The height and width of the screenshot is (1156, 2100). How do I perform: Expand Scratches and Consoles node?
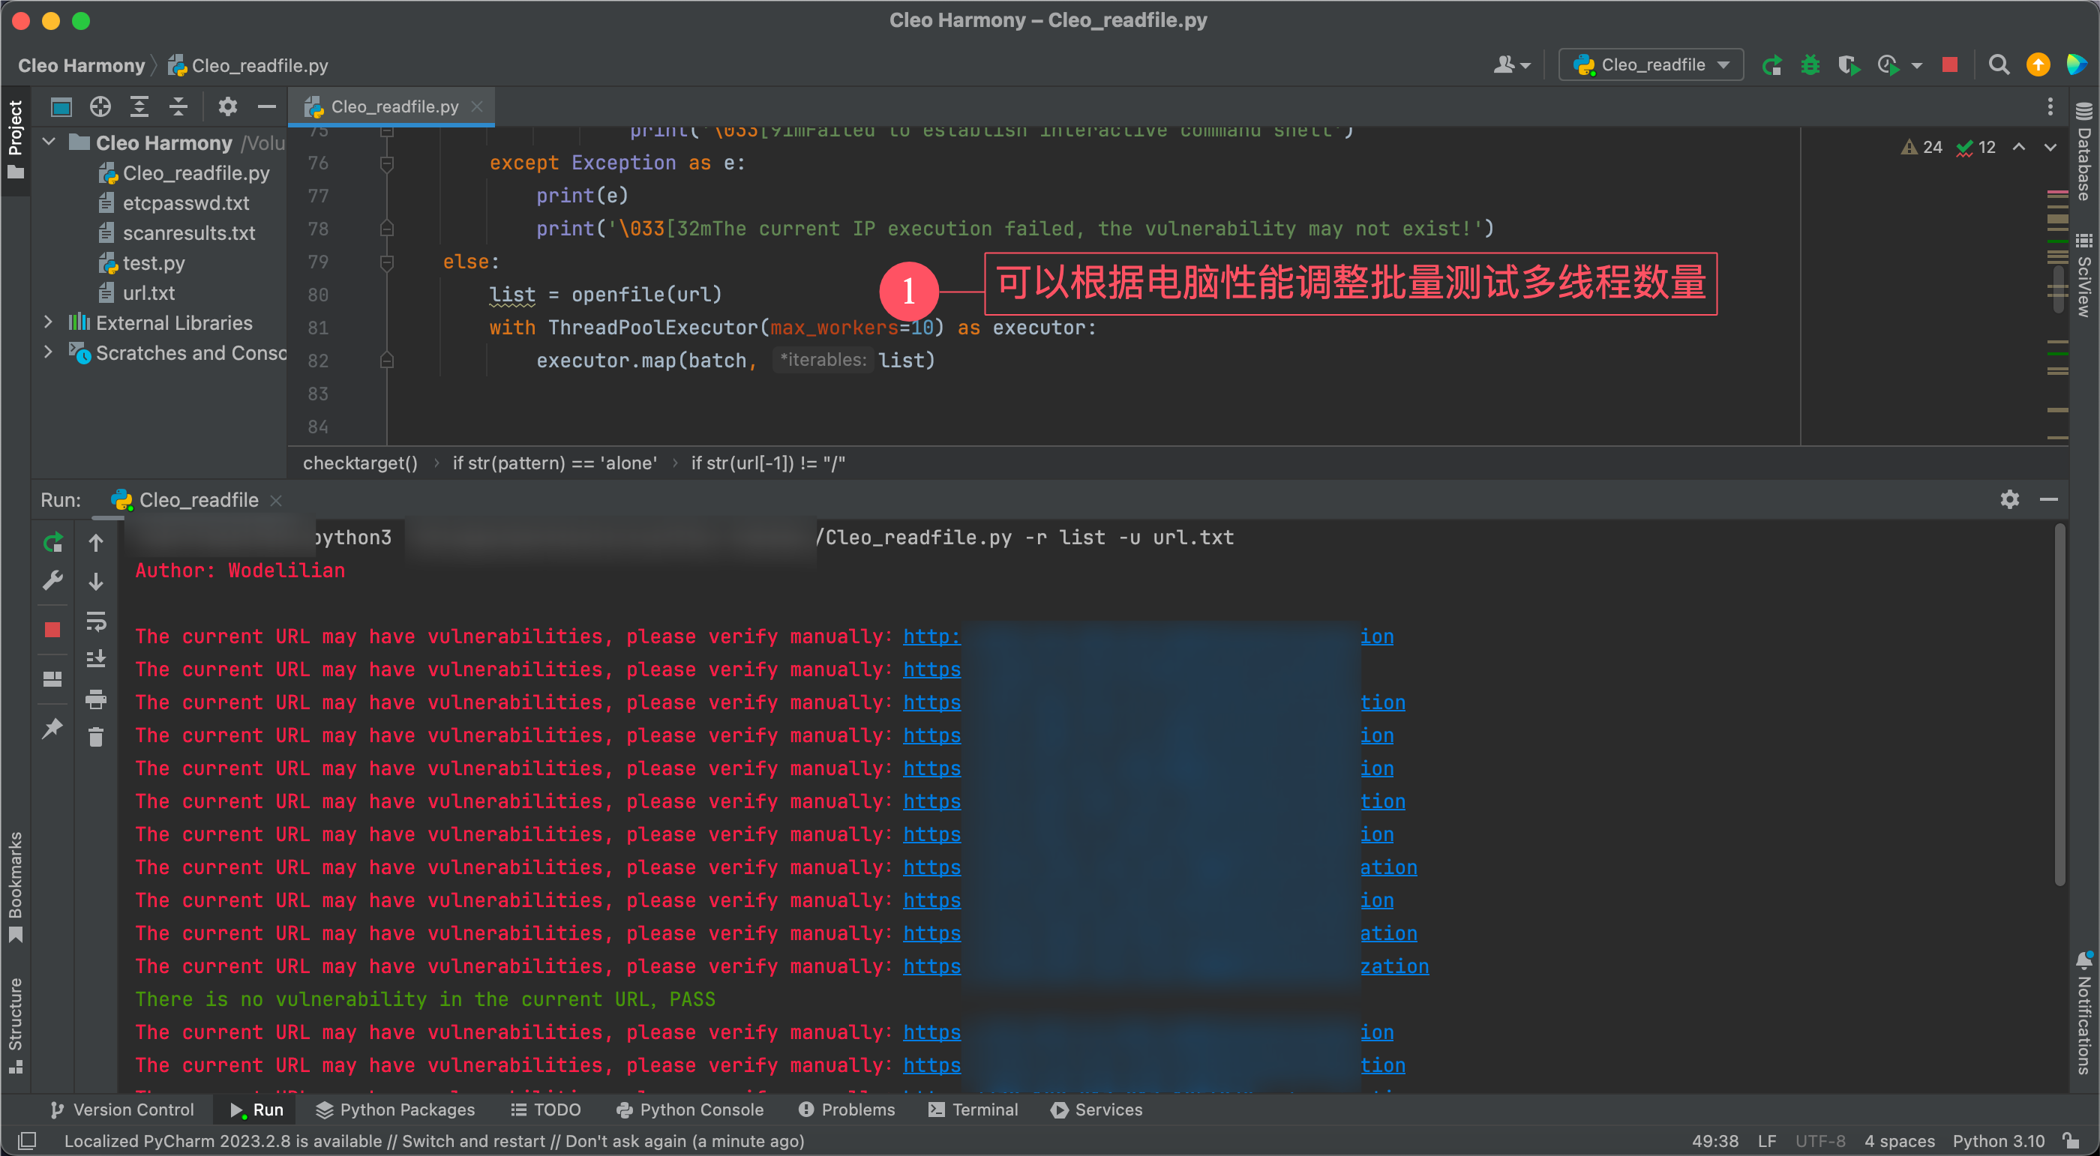[x=49, y=353]
